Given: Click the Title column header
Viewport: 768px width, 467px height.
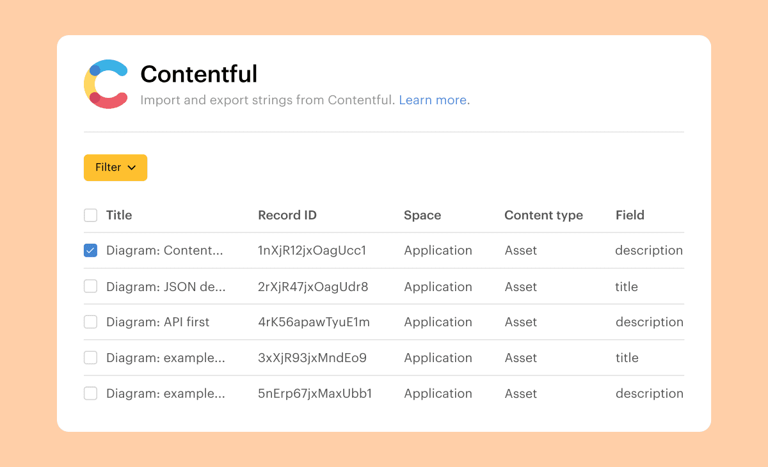Looking at the screenshot, I should click(x=119, y=216).
